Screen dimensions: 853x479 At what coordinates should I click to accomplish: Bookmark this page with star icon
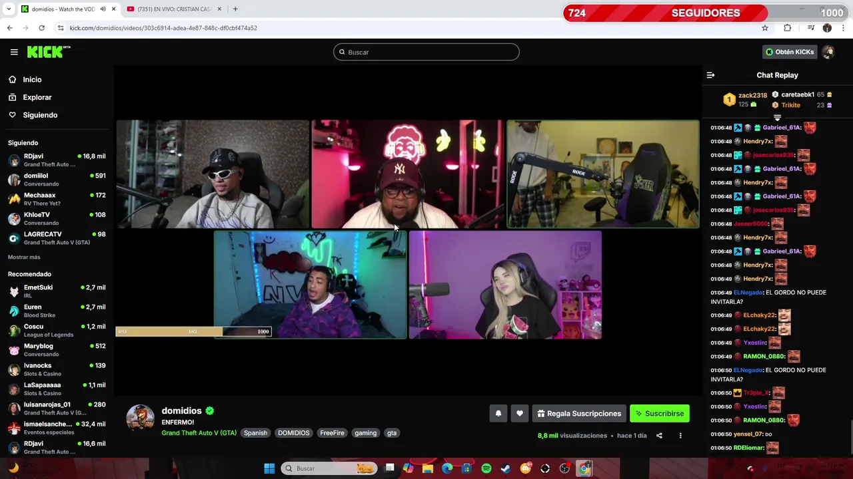click(765, 28)
